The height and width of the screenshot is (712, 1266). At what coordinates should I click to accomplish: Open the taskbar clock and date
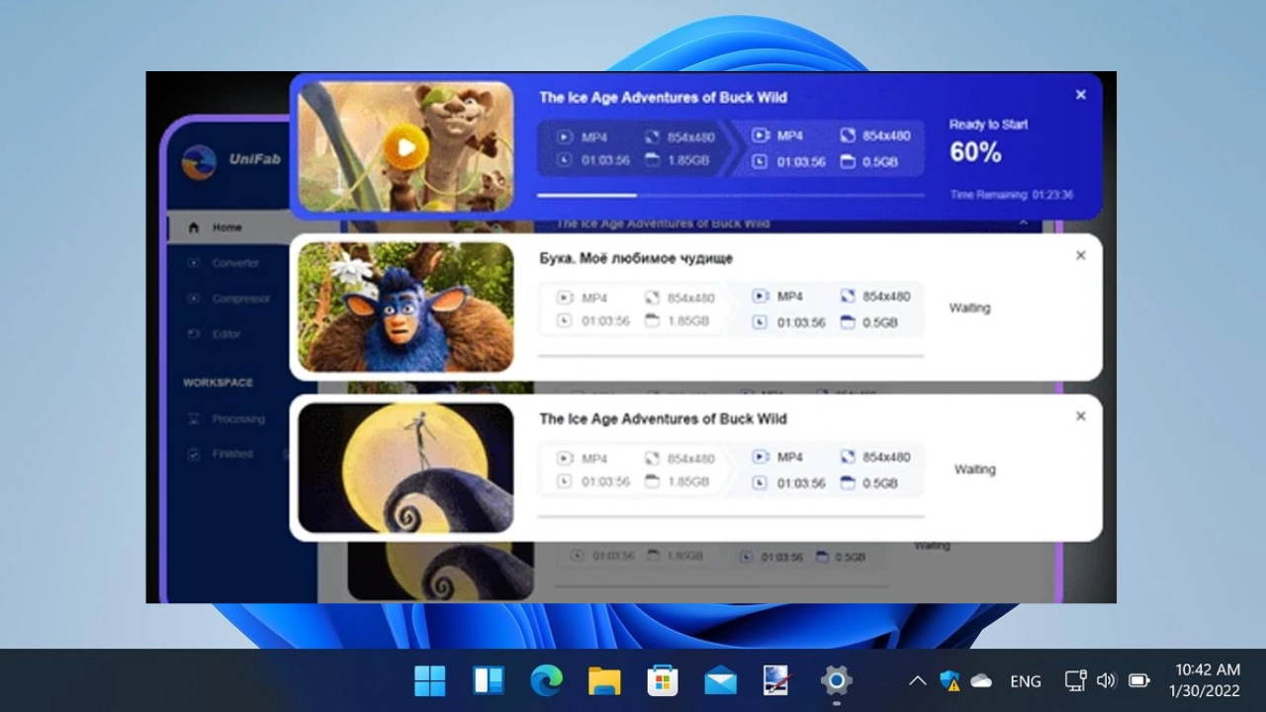1207,680
